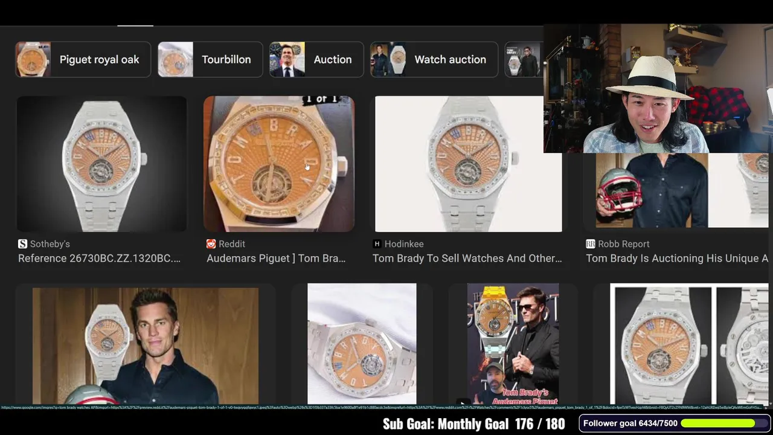The height and width of the screenshot is (435, 773).
Task: Click the Follower goal progress bar
Action: (725, 424)
